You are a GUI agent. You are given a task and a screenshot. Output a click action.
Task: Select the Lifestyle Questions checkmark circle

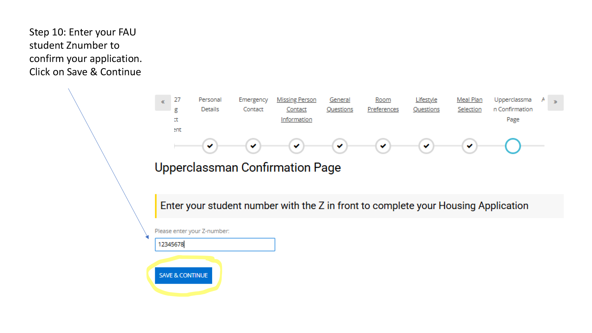point(426,146)
